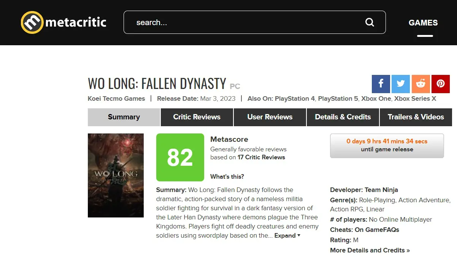
Task: Open the What's this? link
Action: 227,176
